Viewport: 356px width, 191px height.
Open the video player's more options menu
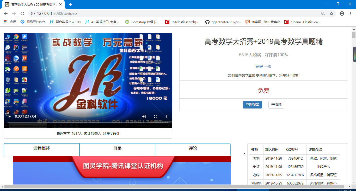tap(167, 117)
